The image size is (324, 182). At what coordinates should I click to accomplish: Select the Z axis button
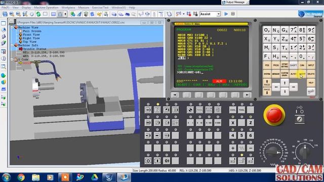click(251, 123)
